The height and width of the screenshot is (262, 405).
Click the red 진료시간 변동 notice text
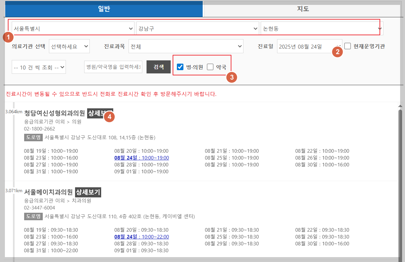(111, 94)
